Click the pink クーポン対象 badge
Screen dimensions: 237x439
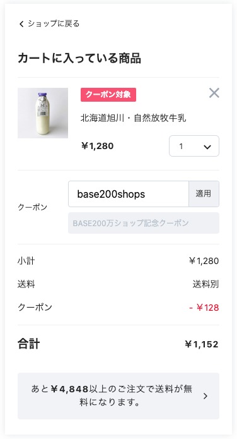(108, 95)
